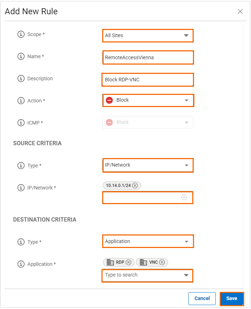Expand the Application search dropdown
Viewport: 251px width, 309px height.
185,275
